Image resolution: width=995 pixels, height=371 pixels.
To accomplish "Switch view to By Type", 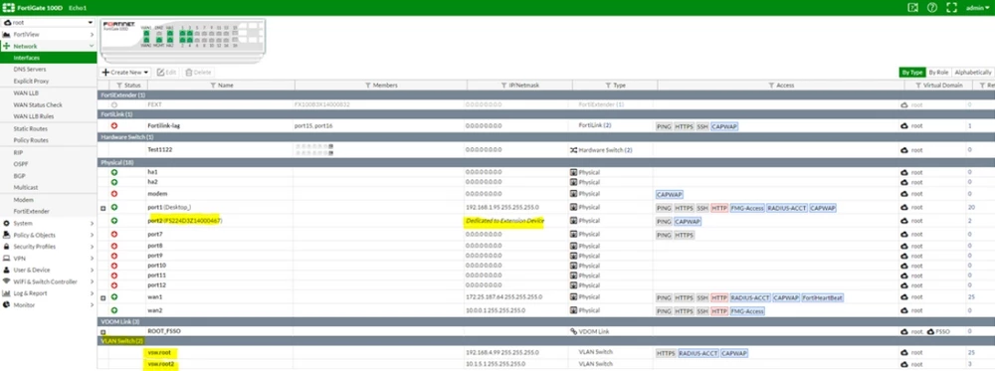I will click(912, 73).
